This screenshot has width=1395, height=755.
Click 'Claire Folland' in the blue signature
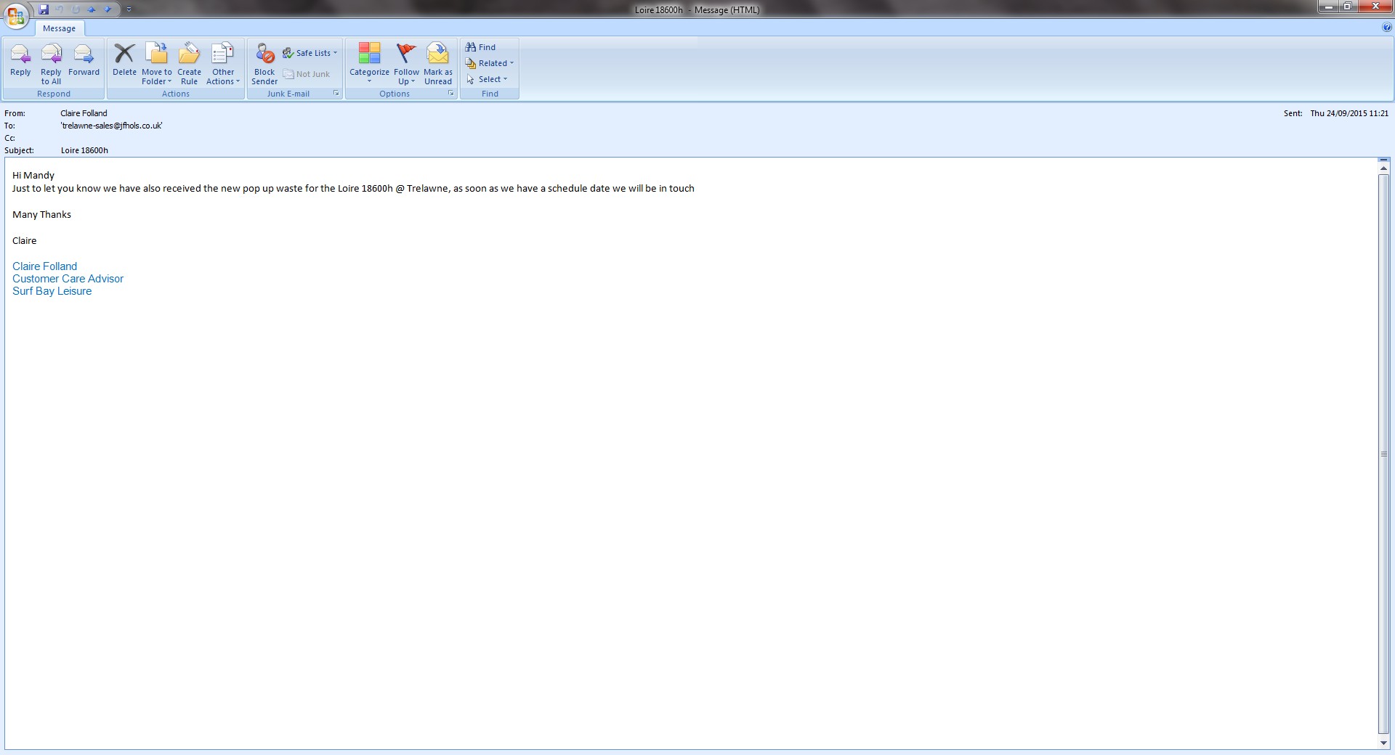[x=44, y=266]
